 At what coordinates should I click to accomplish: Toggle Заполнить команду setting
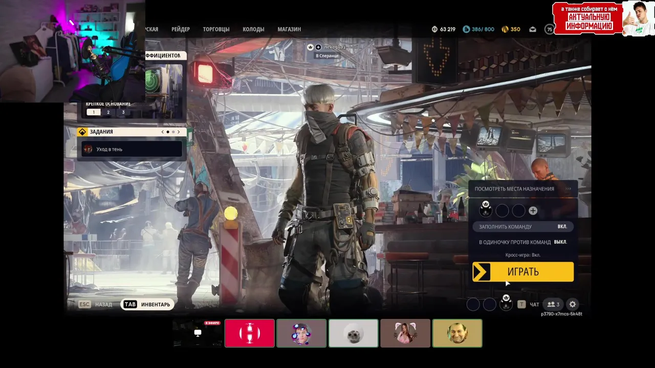coord(523,226)
